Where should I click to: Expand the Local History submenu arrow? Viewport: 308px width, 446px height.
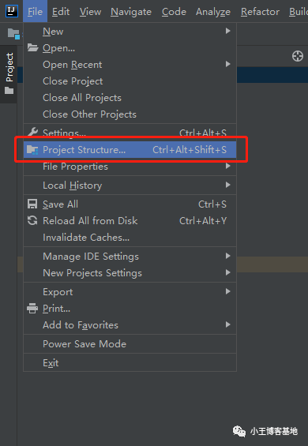pos(227,185)
